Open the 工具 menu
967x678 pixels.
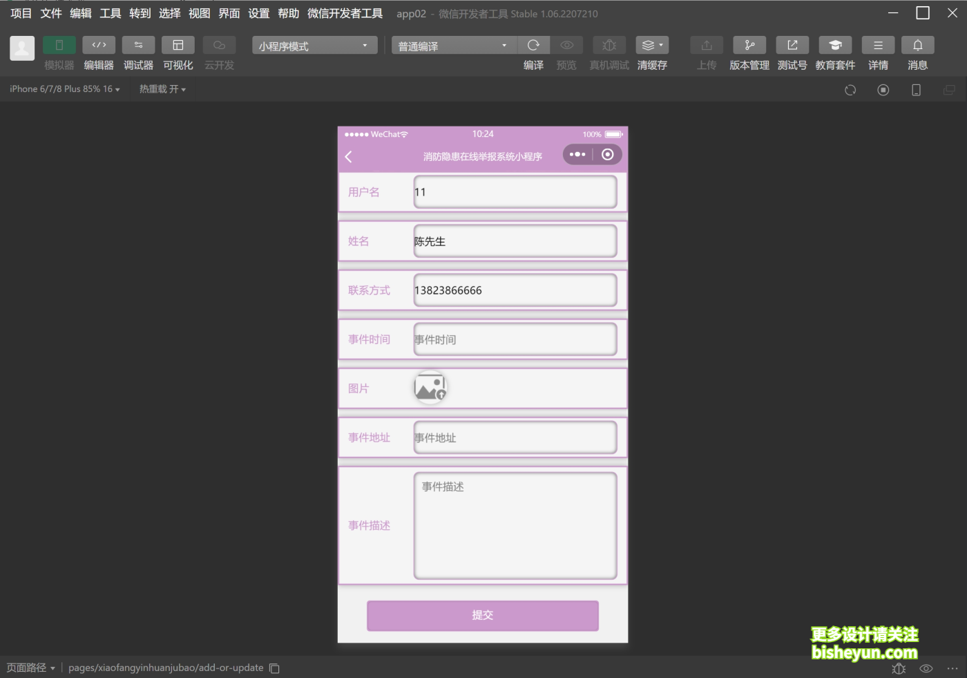(x=110, y=13)
